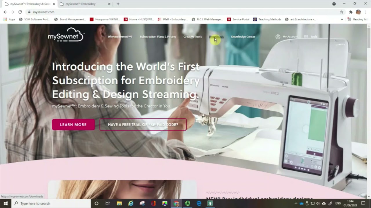Close the mySewnet Embroidery & Sewing tab

[x=54, y=4]
